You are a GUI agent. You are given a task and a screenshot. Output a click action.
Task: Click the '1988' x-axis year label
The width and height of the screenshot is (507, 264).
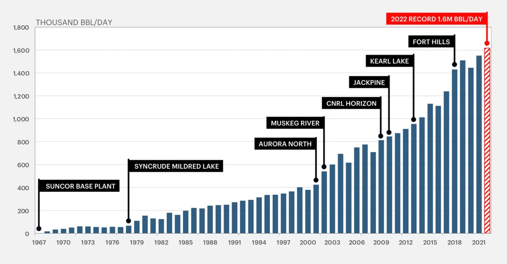pyautogui.click(x=210, y=242)
